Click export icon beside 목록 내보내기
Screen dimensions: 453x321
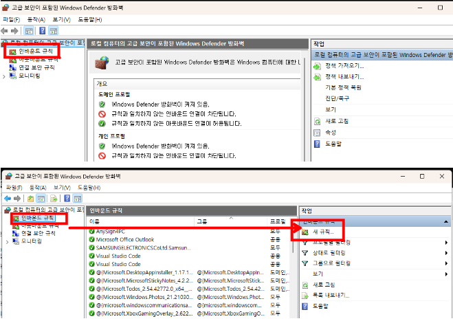click(305, 296)
